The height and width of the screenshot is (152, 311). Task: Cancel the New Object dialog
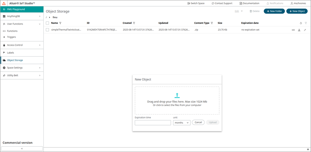[198, 122]
